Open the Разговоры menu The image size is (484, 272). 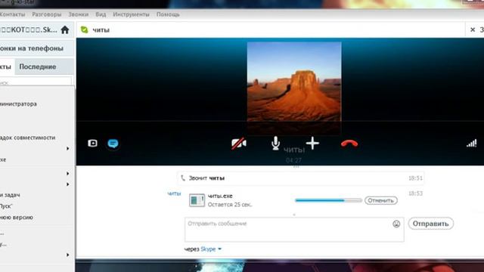47,14
